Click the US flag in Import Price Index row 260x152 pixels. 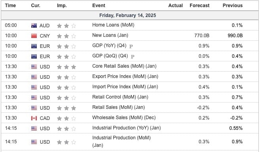(x=34, y=87)
